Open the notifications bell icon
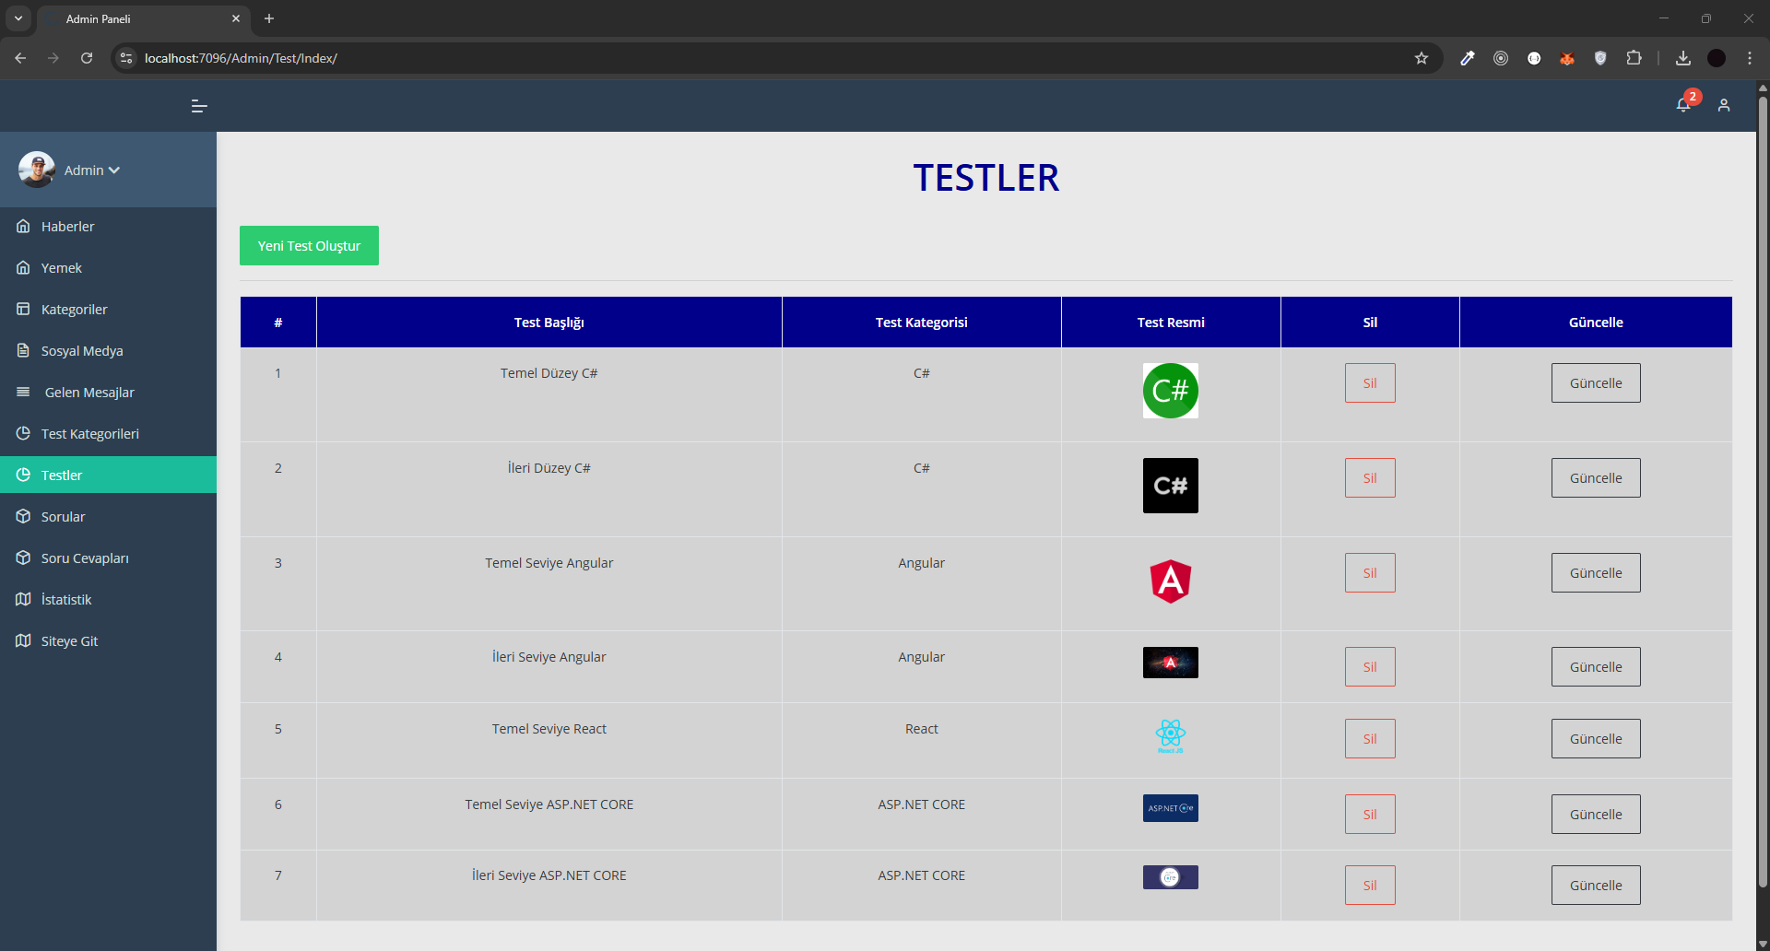 (1683, 105)
